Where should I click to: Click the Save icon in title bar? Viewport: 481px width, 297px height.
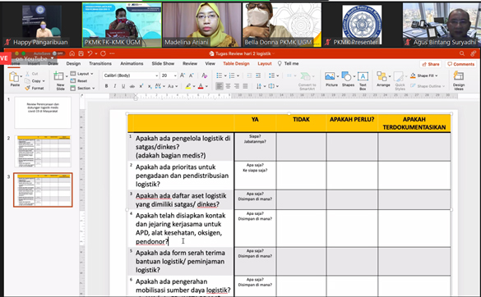(81, 53)
